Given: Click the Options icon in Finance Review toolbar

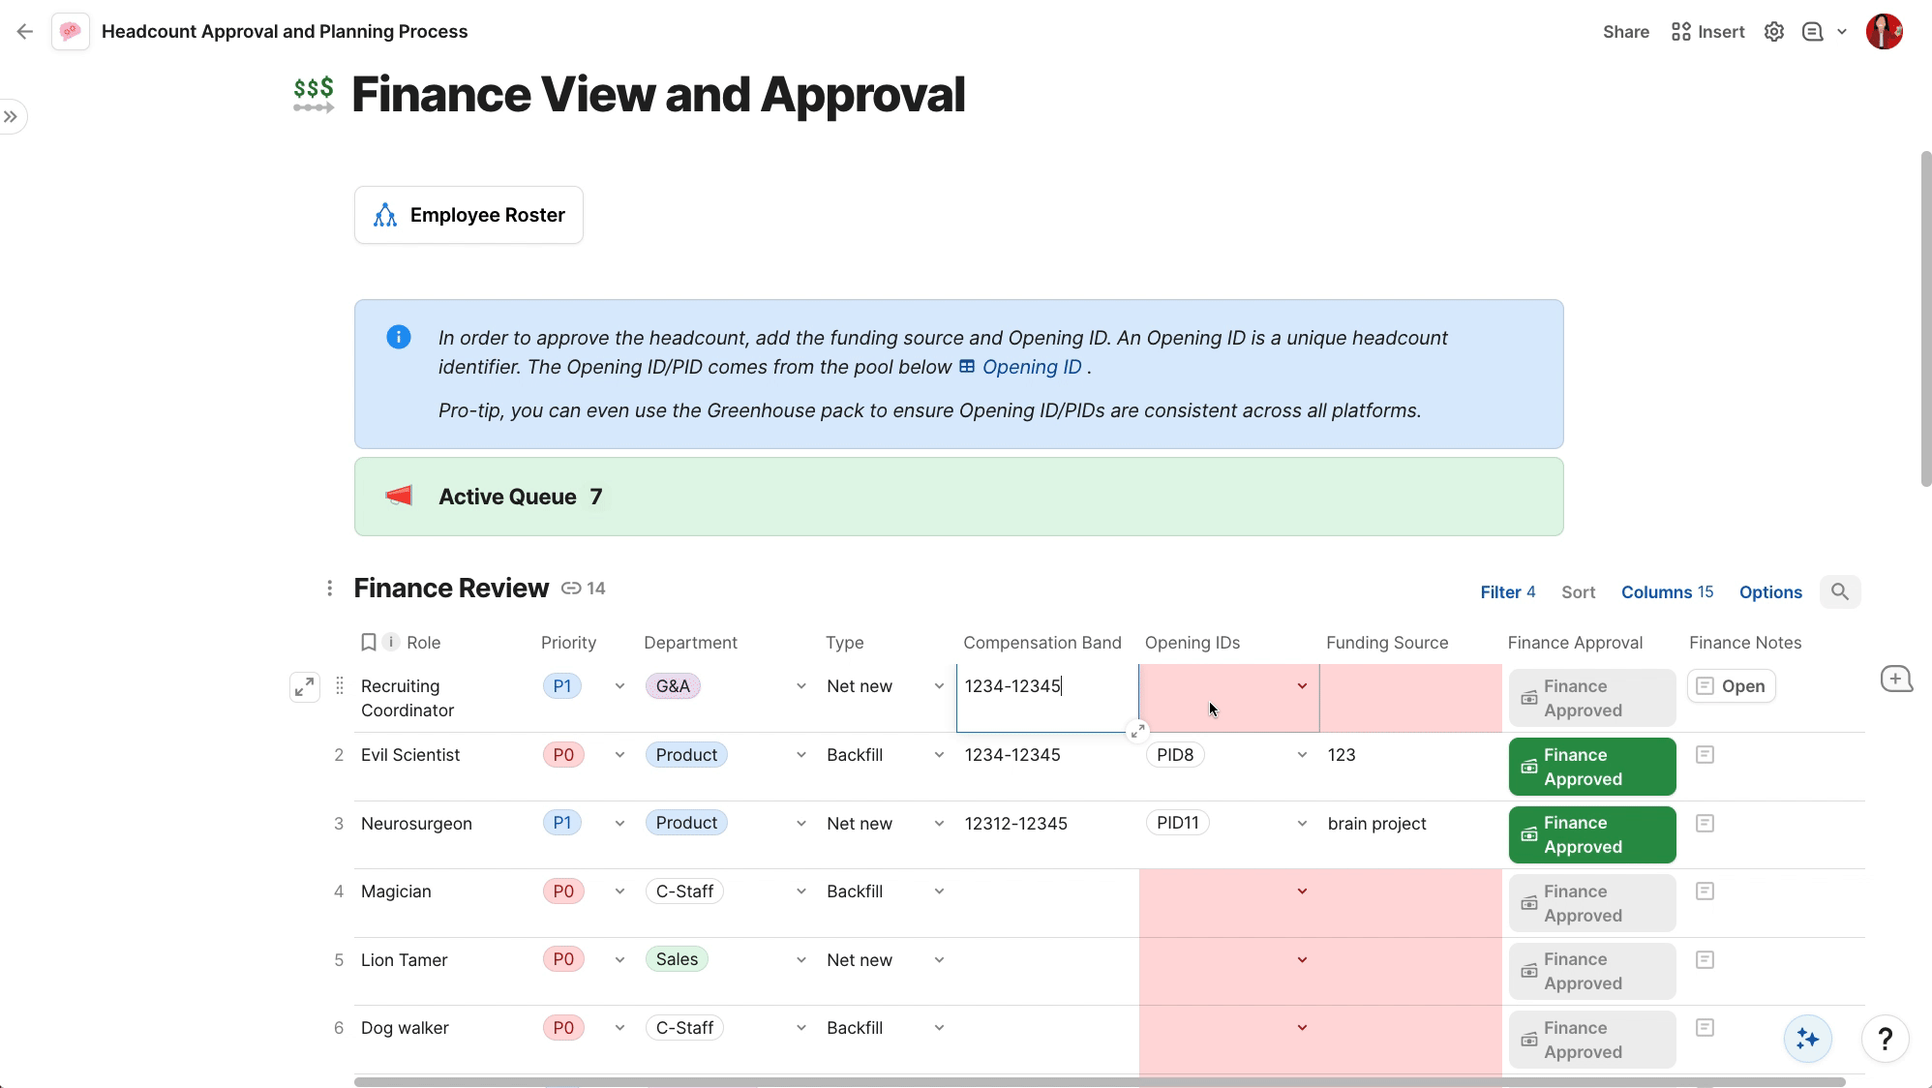Looking at the screenshot, I should (1770, 591).
